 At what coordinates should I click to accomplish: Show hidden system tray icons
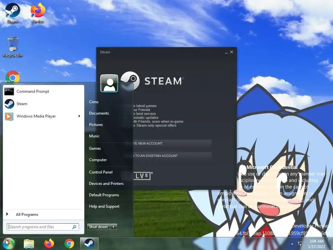coord(292,244)
